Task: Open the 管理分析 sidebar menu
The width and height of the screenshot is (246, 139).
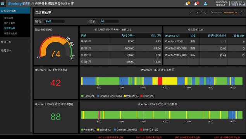Action: (x=6, y=42)
